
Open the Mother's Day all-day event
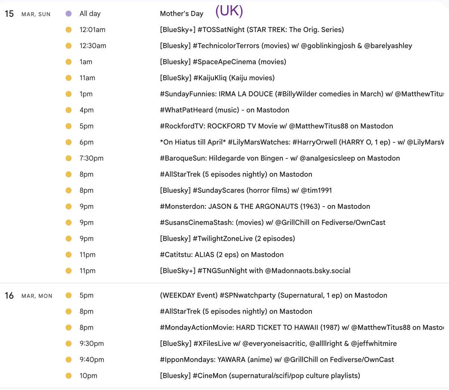tap(181, 14)
